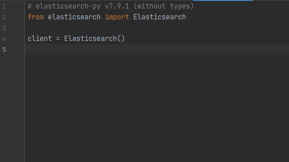Screen dimensions: 289x162
Task: Click the 'Elasticsearch()' constructor call on line 4
Action: point(94,39)
